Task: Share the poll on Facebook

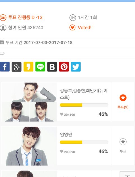Action: coord(5,67)
